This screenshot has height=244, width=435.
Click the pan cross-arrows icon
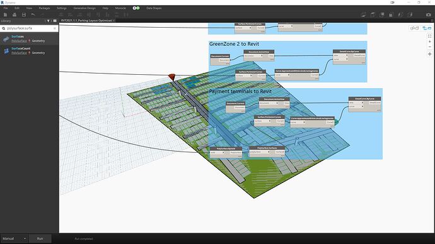[430, 54]
